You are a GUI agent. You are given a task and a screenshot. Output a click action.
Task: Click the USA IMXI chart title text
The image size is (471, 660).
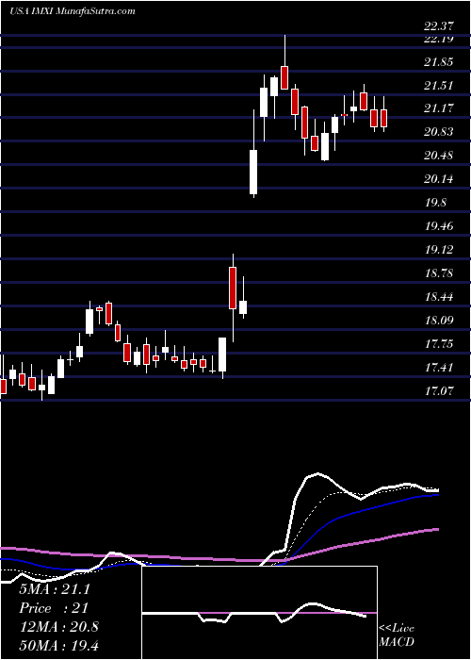click(x=72, y=11)
